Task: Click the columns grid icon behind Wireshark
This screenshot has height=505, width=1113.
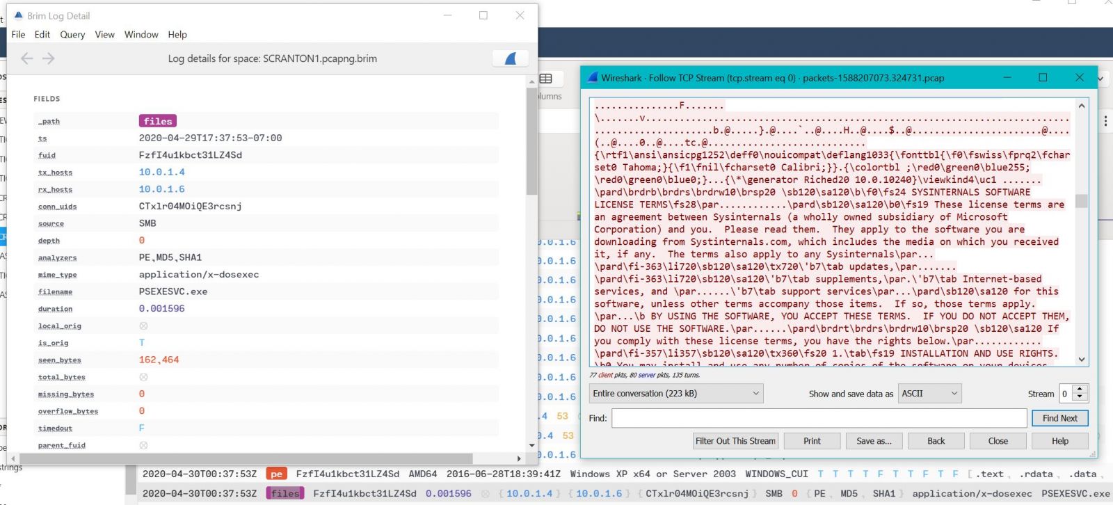Action: pyautogui.click(x=546, y=79)
